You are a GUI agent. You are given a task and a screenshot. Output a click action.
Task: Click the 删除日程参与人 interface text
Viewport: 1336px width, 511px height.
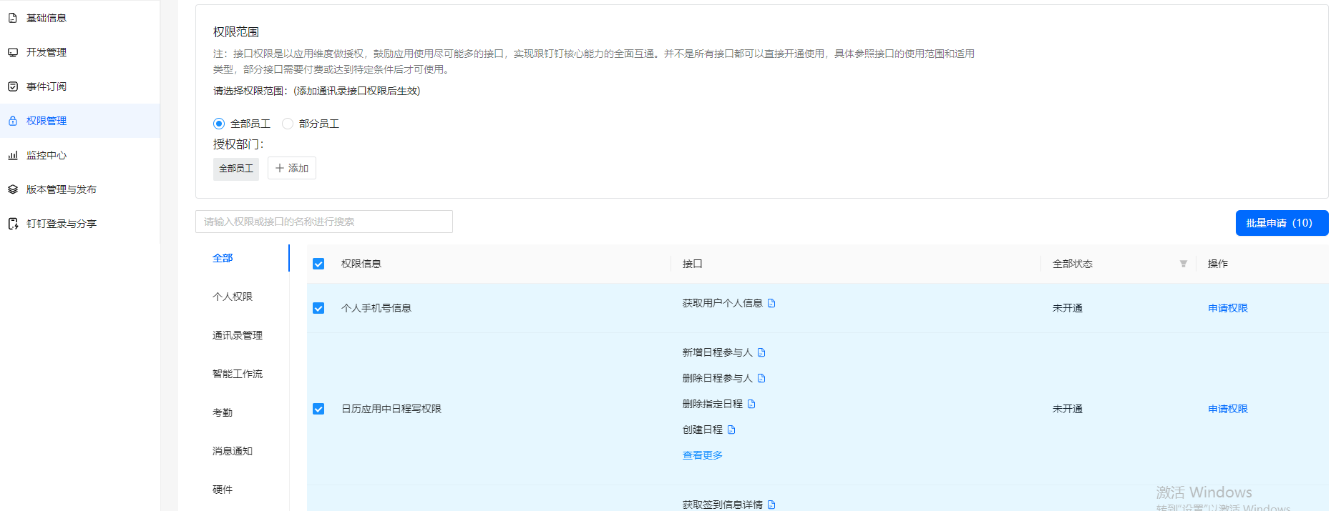718,378
